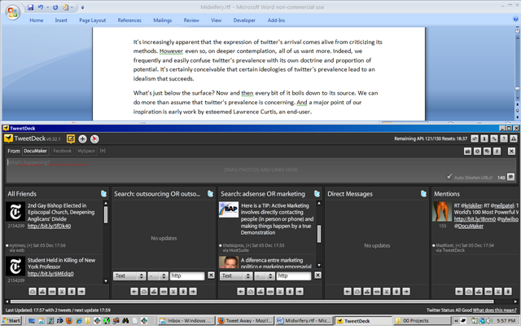
Task: Click the Twitter bird icon in Direct Messages column
Action: pos(423,194)
